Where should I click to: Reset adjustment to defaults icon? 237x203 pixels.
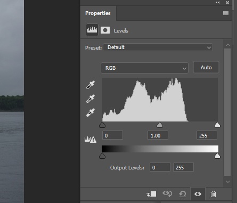coord(183,194)
